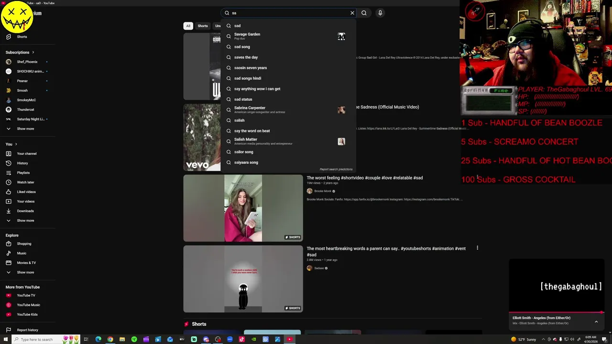Viewport: 612px width, 344px height.
Task: Choose 'Savage Garden' suggestion
Action: [289, 36]
